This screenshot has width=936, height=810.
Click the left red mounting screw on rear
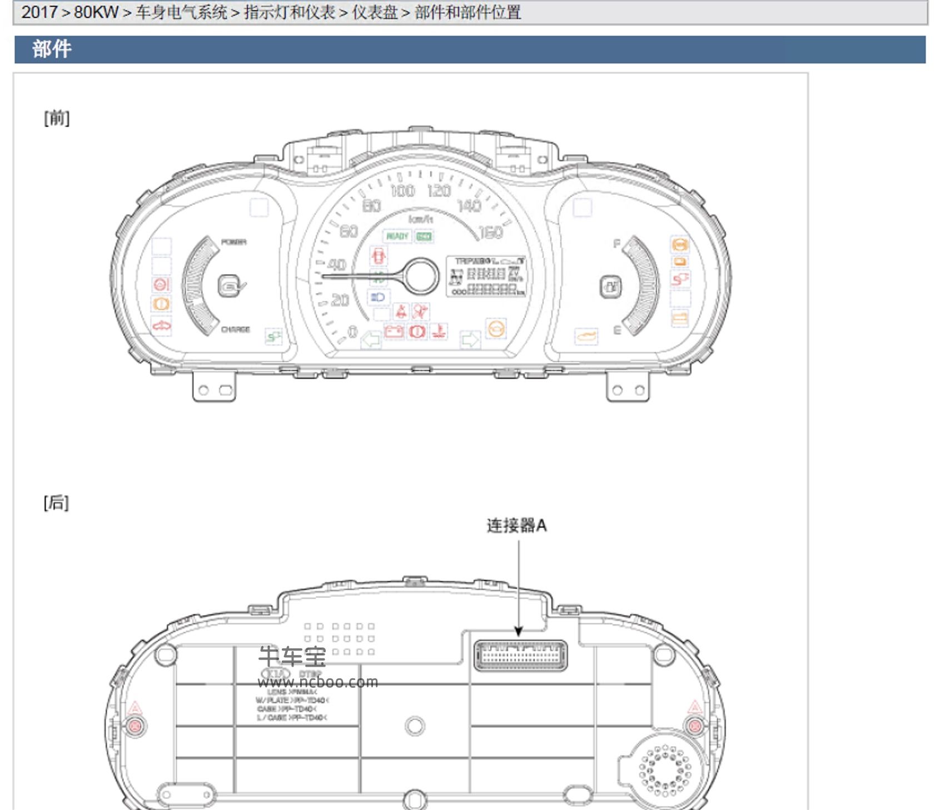pyautogui.click(x=135, y=726)
